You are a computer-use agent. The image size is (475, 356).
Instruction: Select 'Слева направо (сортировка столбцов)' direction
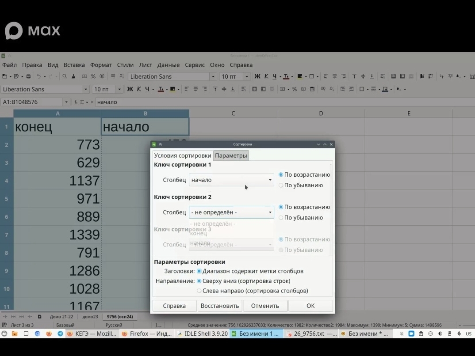(x=199, y=291)
